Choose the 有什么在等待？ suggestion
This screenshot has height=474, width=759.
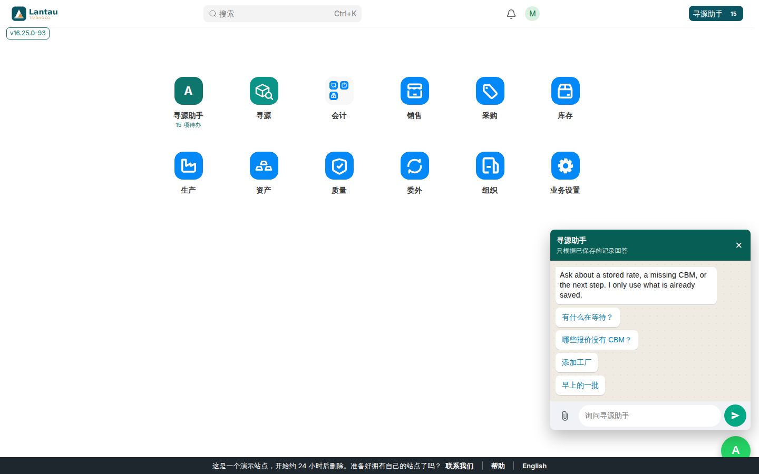click(x=588, y=318)
